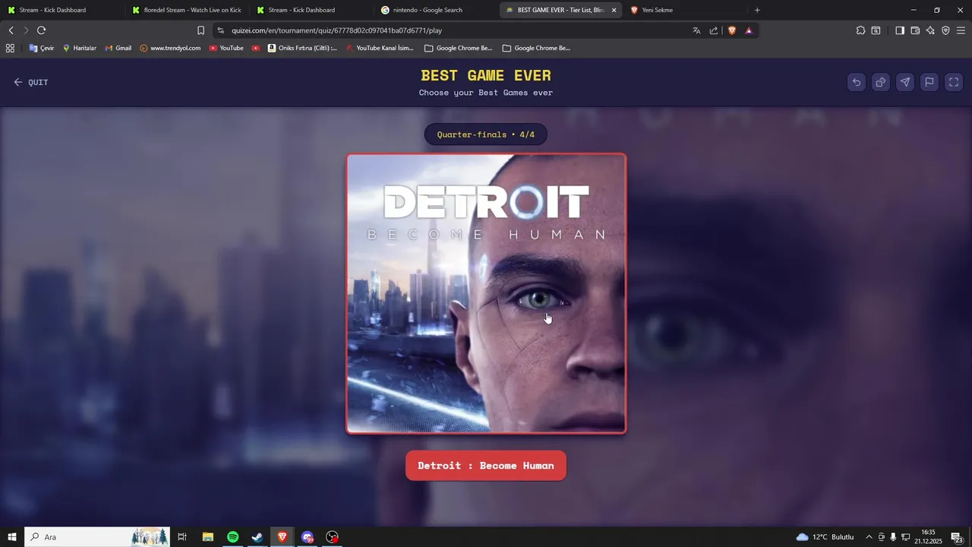Open Leo AI sparkle icon
This screenshot has width=972, height=547.
[x=930, y=30]
